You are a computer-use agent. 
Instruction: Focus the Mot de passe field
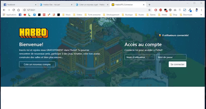(x=171, y=57)
